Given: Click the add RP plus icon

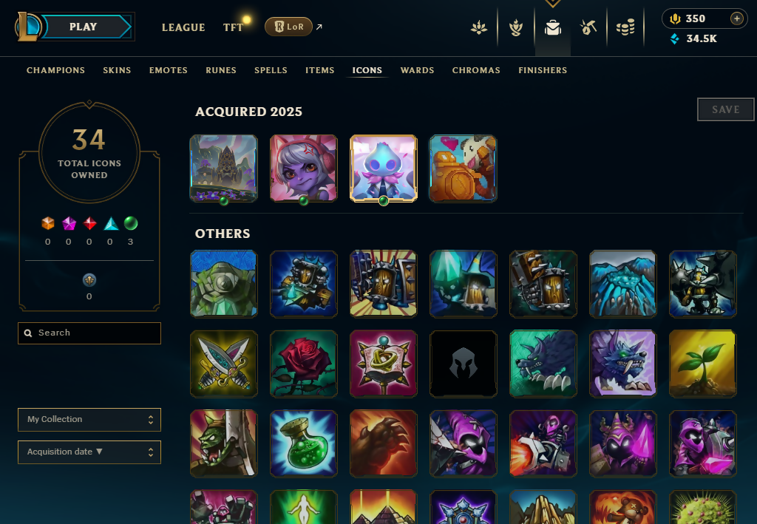Looking at the screenshot, I should point(737,18).
